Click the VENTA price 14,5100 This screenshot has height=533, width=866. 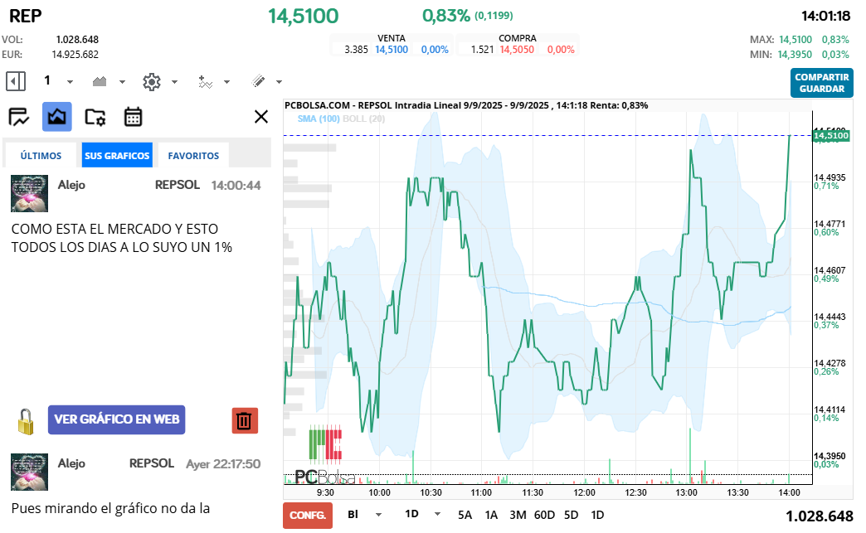(x=392, y=50)
